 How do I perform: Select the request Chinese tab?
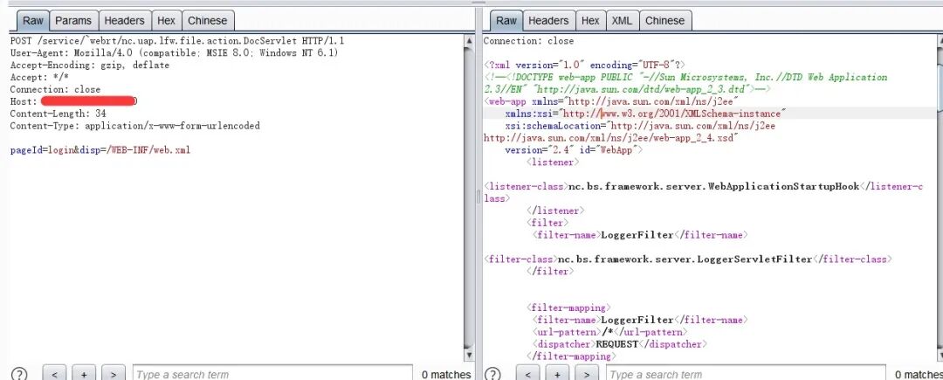(208, 20)
